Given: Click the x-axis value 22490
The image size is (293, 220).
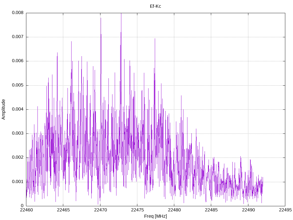Looking at the screenshot, I should click(x=248, y=210).
